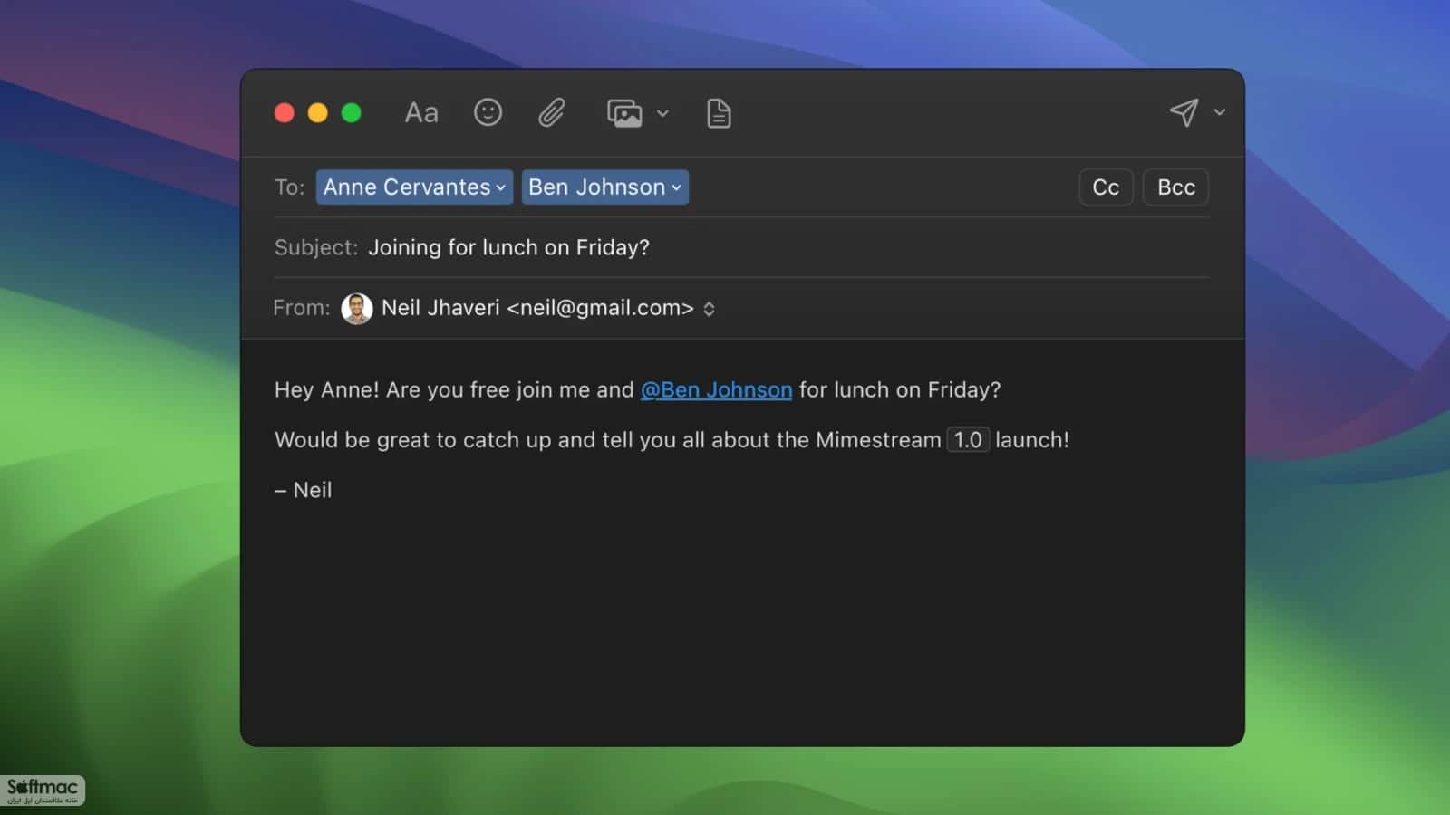Viewport: 1450px width, 815px height.
Task: Insert a template with the document icon
Action: tap(719, 113)
